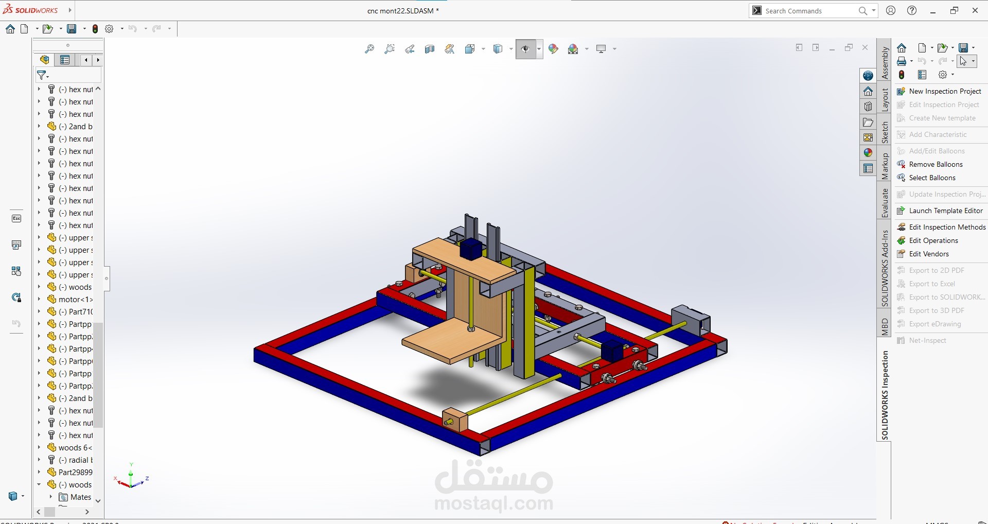988x524 pixels.
Task: Open the Edit Appearance tool
Action: (553, 49)
